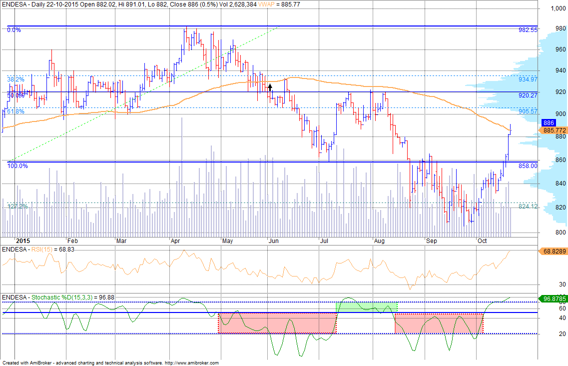Click the VWAP = 885.77 label
The width and height of the screenshot is (568, 366).
(x=278, y=4)
